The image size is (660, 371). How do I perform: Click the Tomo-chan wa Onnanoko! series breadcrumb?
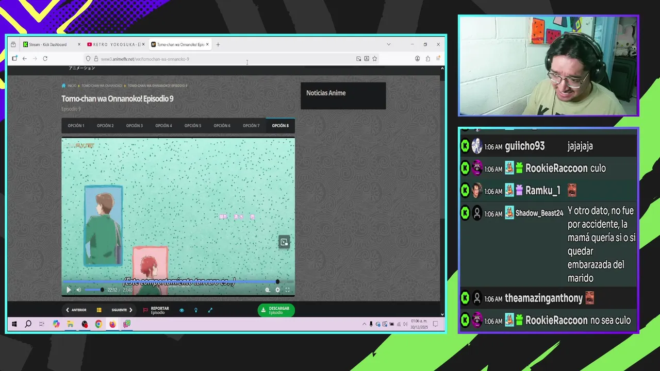point(102,86)
